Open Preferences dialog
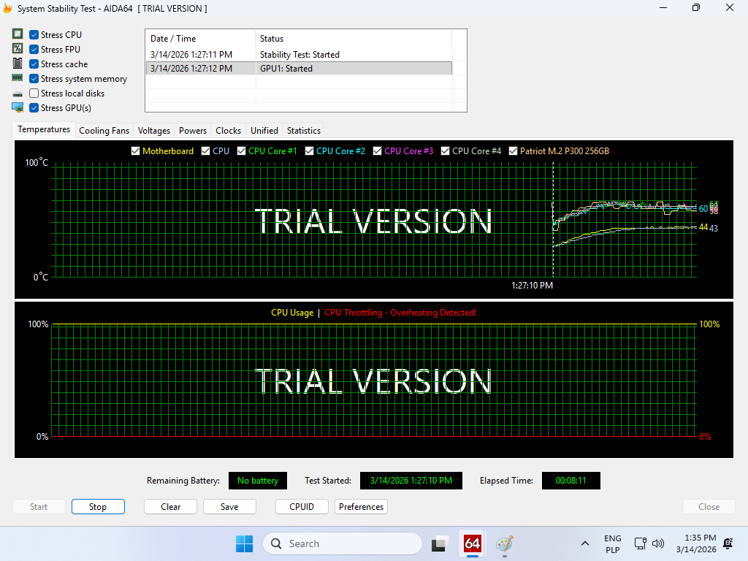This screenshot has width=748, height=561. (361, 507)
